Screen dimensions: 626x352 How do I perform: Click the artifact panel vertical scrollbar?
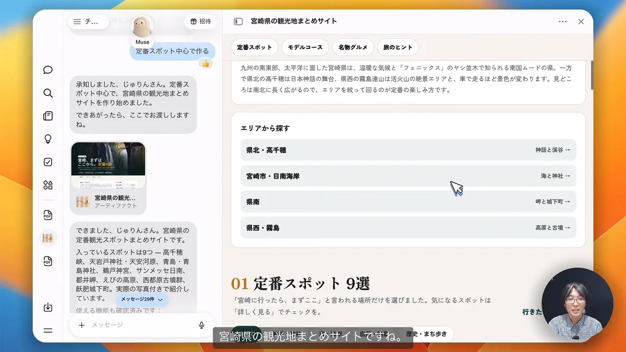592,76
